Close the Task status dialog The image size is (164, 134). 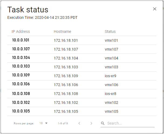point(155,9)
